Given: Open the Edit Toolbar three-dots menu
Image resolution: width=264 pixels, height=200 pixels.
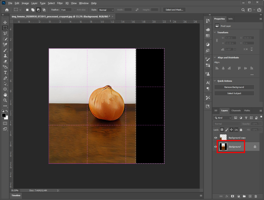Looking at the screenshot, I should pyautogui.click(x=5, y=106).
